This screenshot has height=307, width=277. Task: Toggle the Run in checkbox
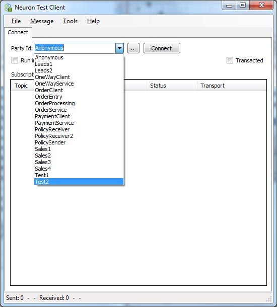(15, 60)
